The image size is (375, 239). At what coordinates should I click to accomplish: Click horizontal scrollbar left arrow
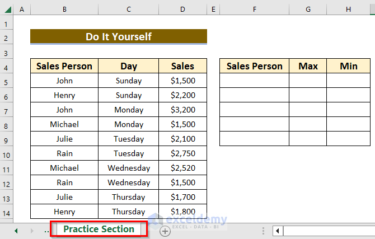point(277,231)
